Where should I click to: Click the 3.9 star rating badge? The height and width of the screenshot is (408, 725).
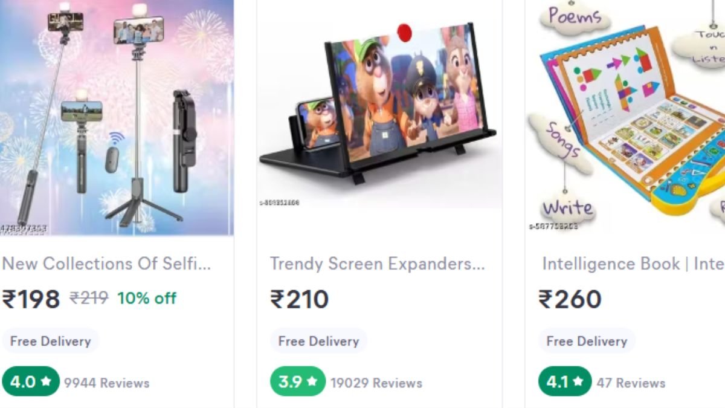298,382
